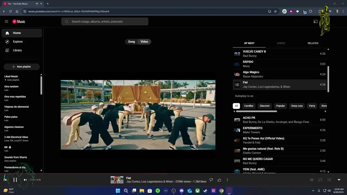
Task: Toggle shuffle mode
Action: click(329, 180)
